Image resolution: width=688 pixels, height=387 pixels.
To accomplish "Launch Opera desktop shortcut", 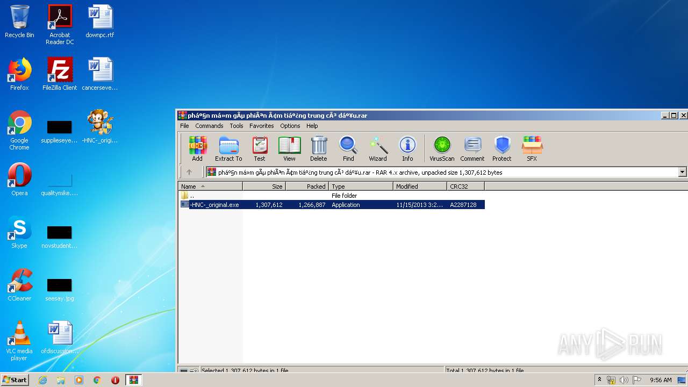I will 19,180.
